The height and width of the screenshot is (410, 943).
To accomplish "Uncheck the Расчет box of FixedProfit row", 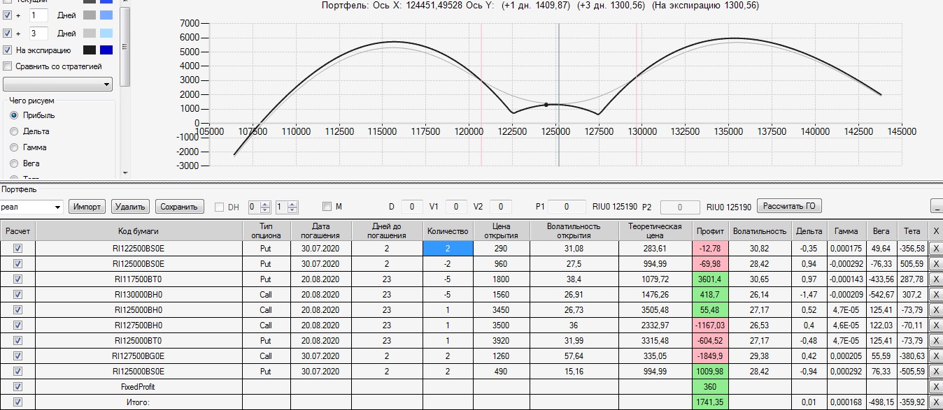I will coord(18,386).
